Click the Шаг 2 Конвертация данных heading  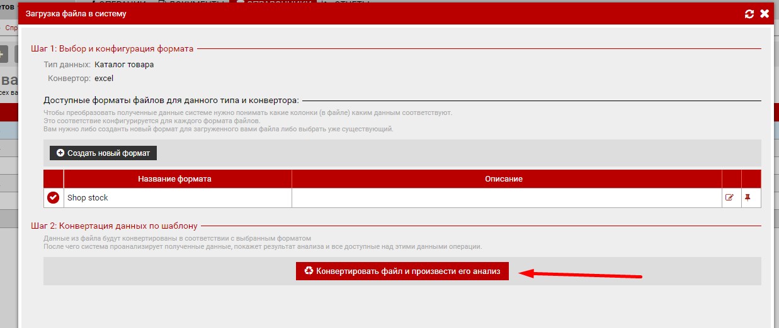pos(114,226)
